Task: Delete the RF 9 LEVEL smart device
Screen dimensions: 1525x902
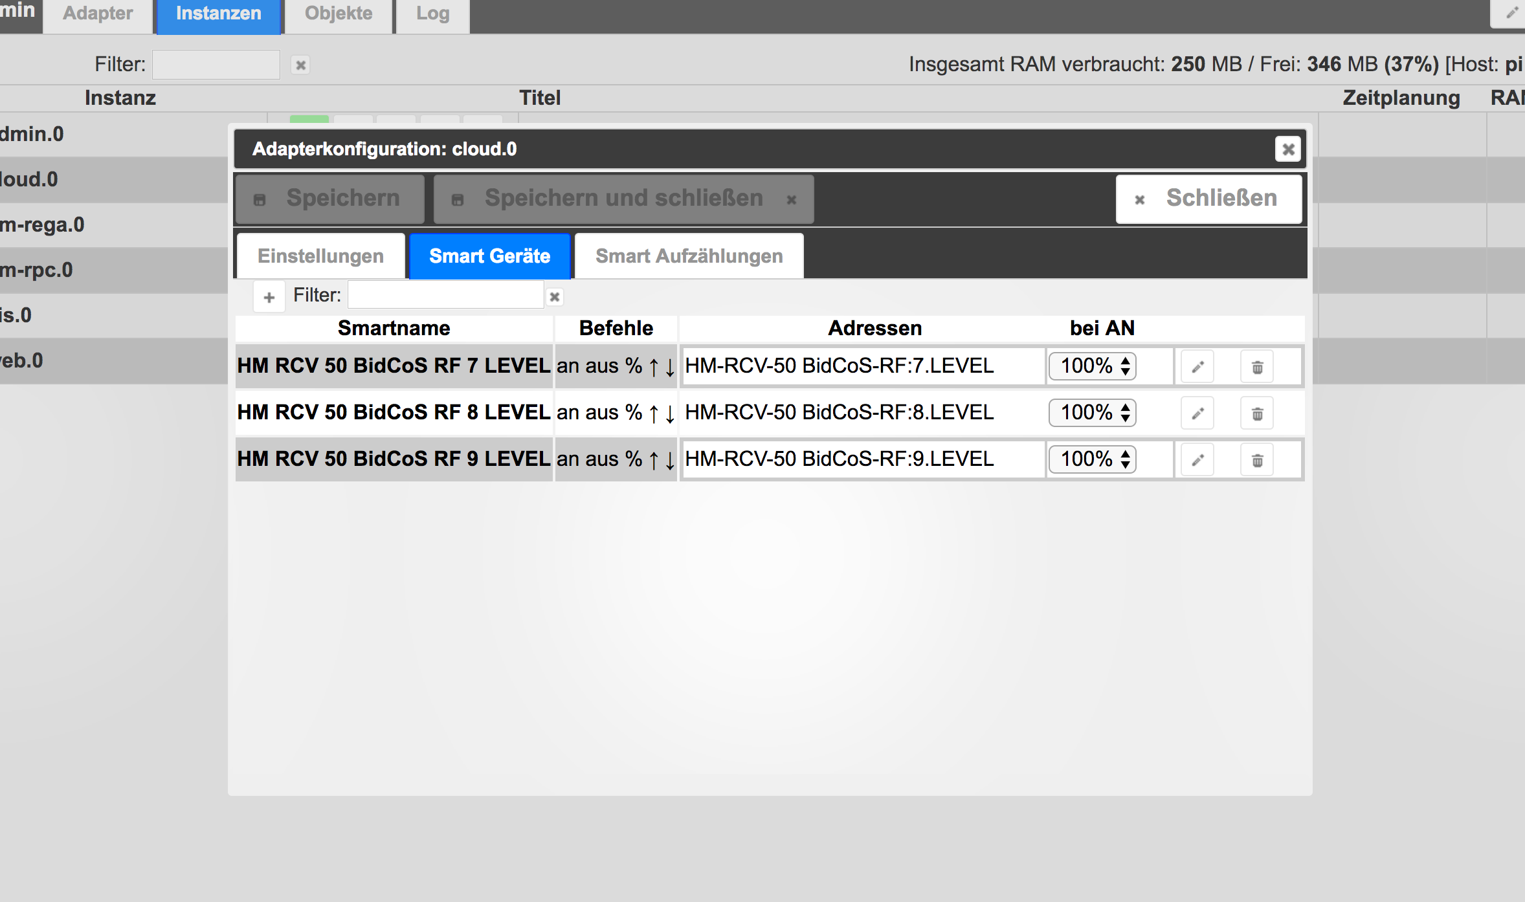Action: pos(1257,460)
